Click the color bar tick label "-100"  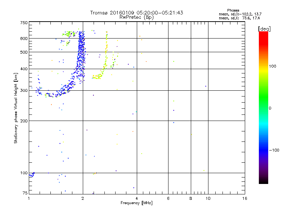coord(274,150)
